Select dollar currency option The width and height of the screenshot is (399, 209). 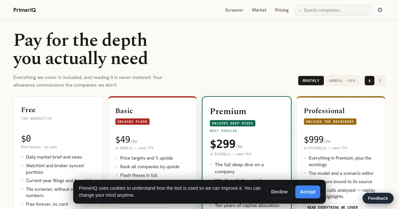click(369, 81)
